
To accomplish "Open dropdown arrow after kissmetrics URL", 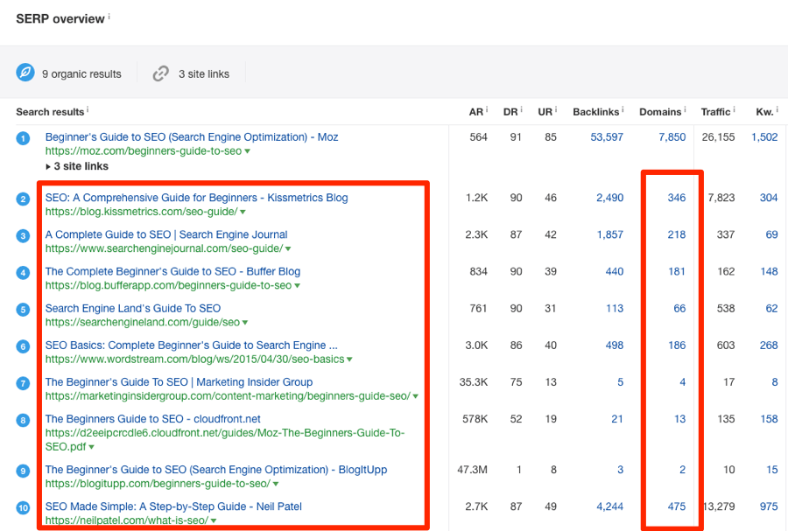I will tap(243, 213).
